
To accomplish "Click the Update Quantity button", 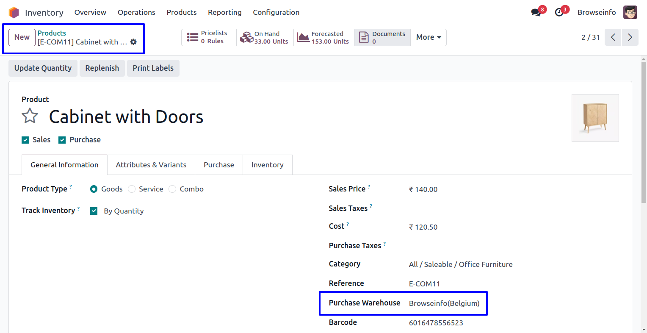I will point(43,68).
